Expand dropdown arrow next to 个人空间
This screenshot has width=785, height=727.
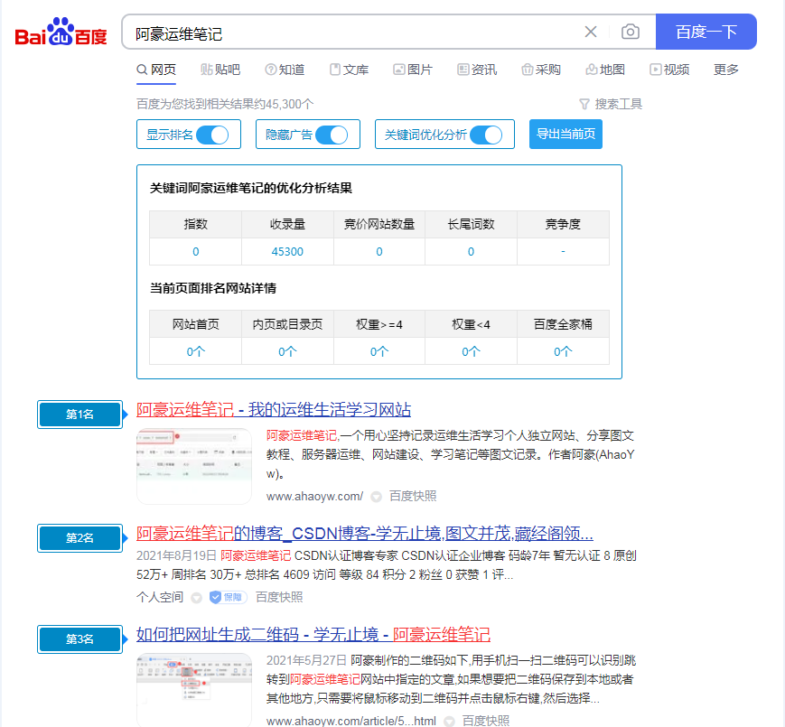click(x=197, y=598)
